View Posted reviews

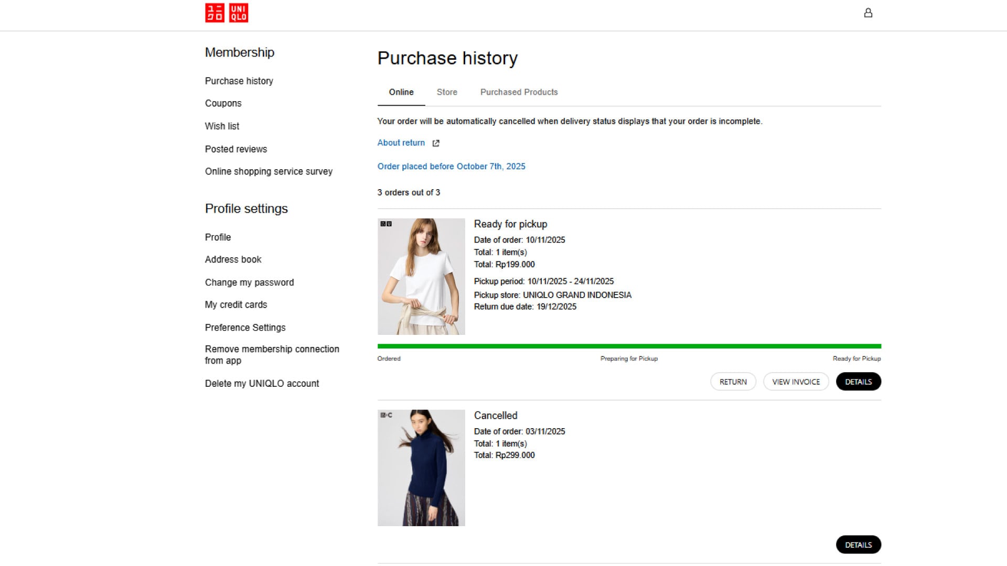(x=235, y=149)
